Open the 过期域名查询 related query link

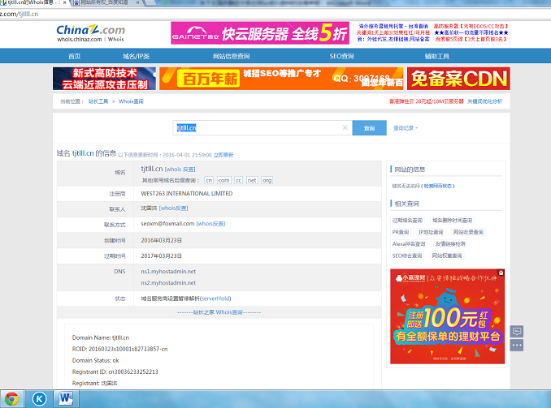pyautogui.click(x=407, y=220)
